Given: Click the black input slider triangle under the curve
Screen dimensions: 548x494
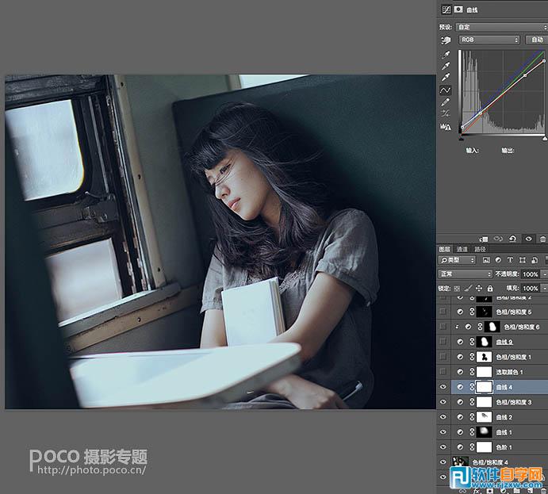Looking at the screenshot, I should pos(462,139).
